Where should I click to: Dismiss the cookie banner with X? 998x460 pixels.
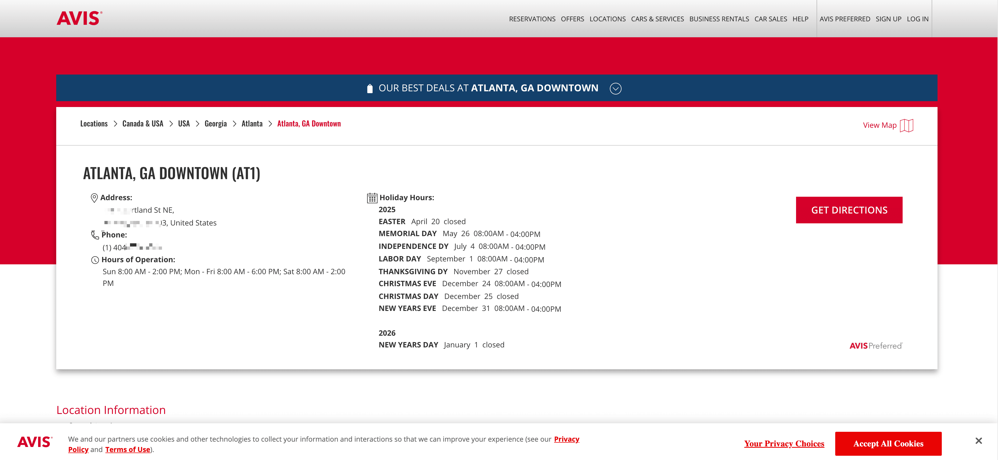coord(978,441)
